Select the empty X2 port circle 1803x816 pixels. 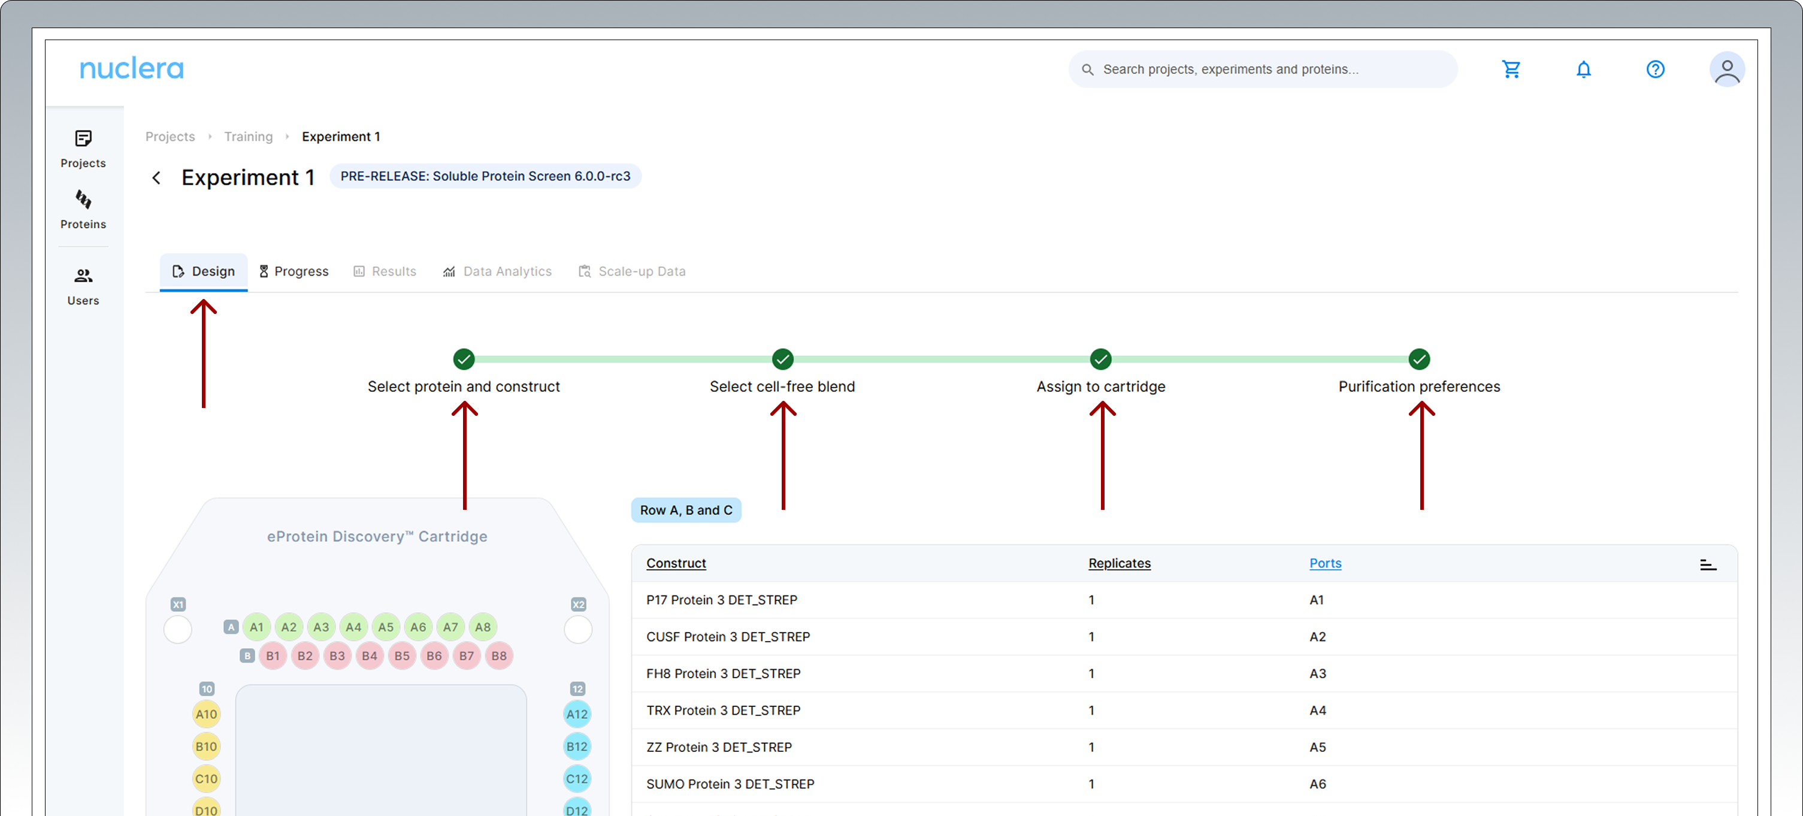(578, 629)
